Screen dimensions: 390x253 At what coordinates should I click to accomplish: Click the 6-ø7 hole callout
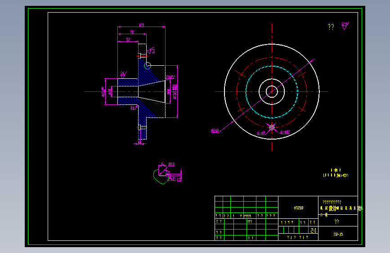coord(261,133)
